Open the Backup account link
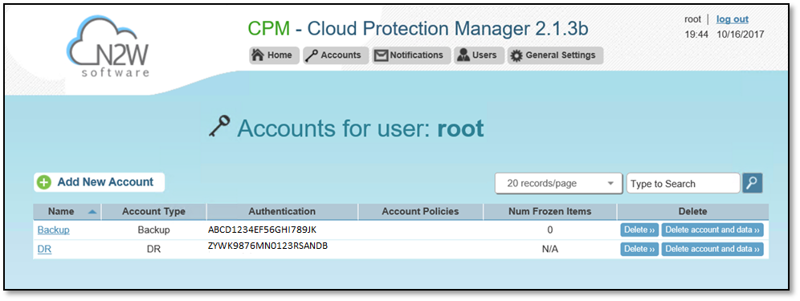Image resolution: width=800 pixels, height=301 pixels. point(54,230)
